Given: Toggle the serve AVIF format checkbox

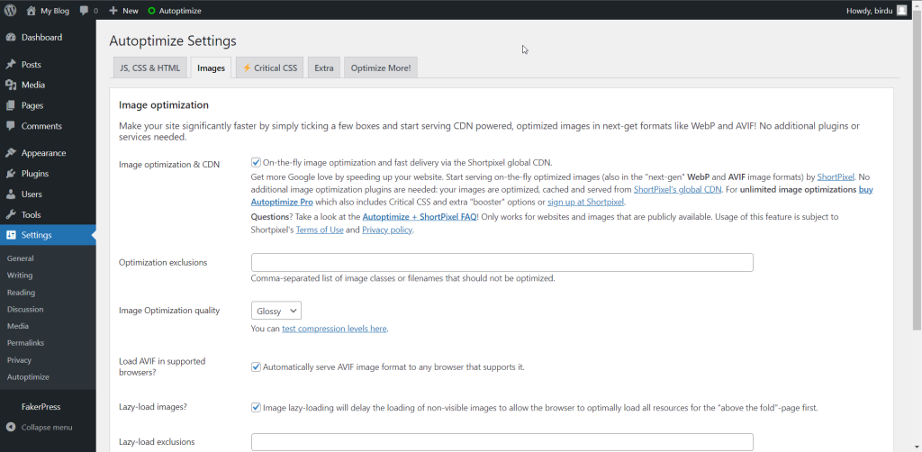Looking at the screenshot, I should click(x=256, y=366).
